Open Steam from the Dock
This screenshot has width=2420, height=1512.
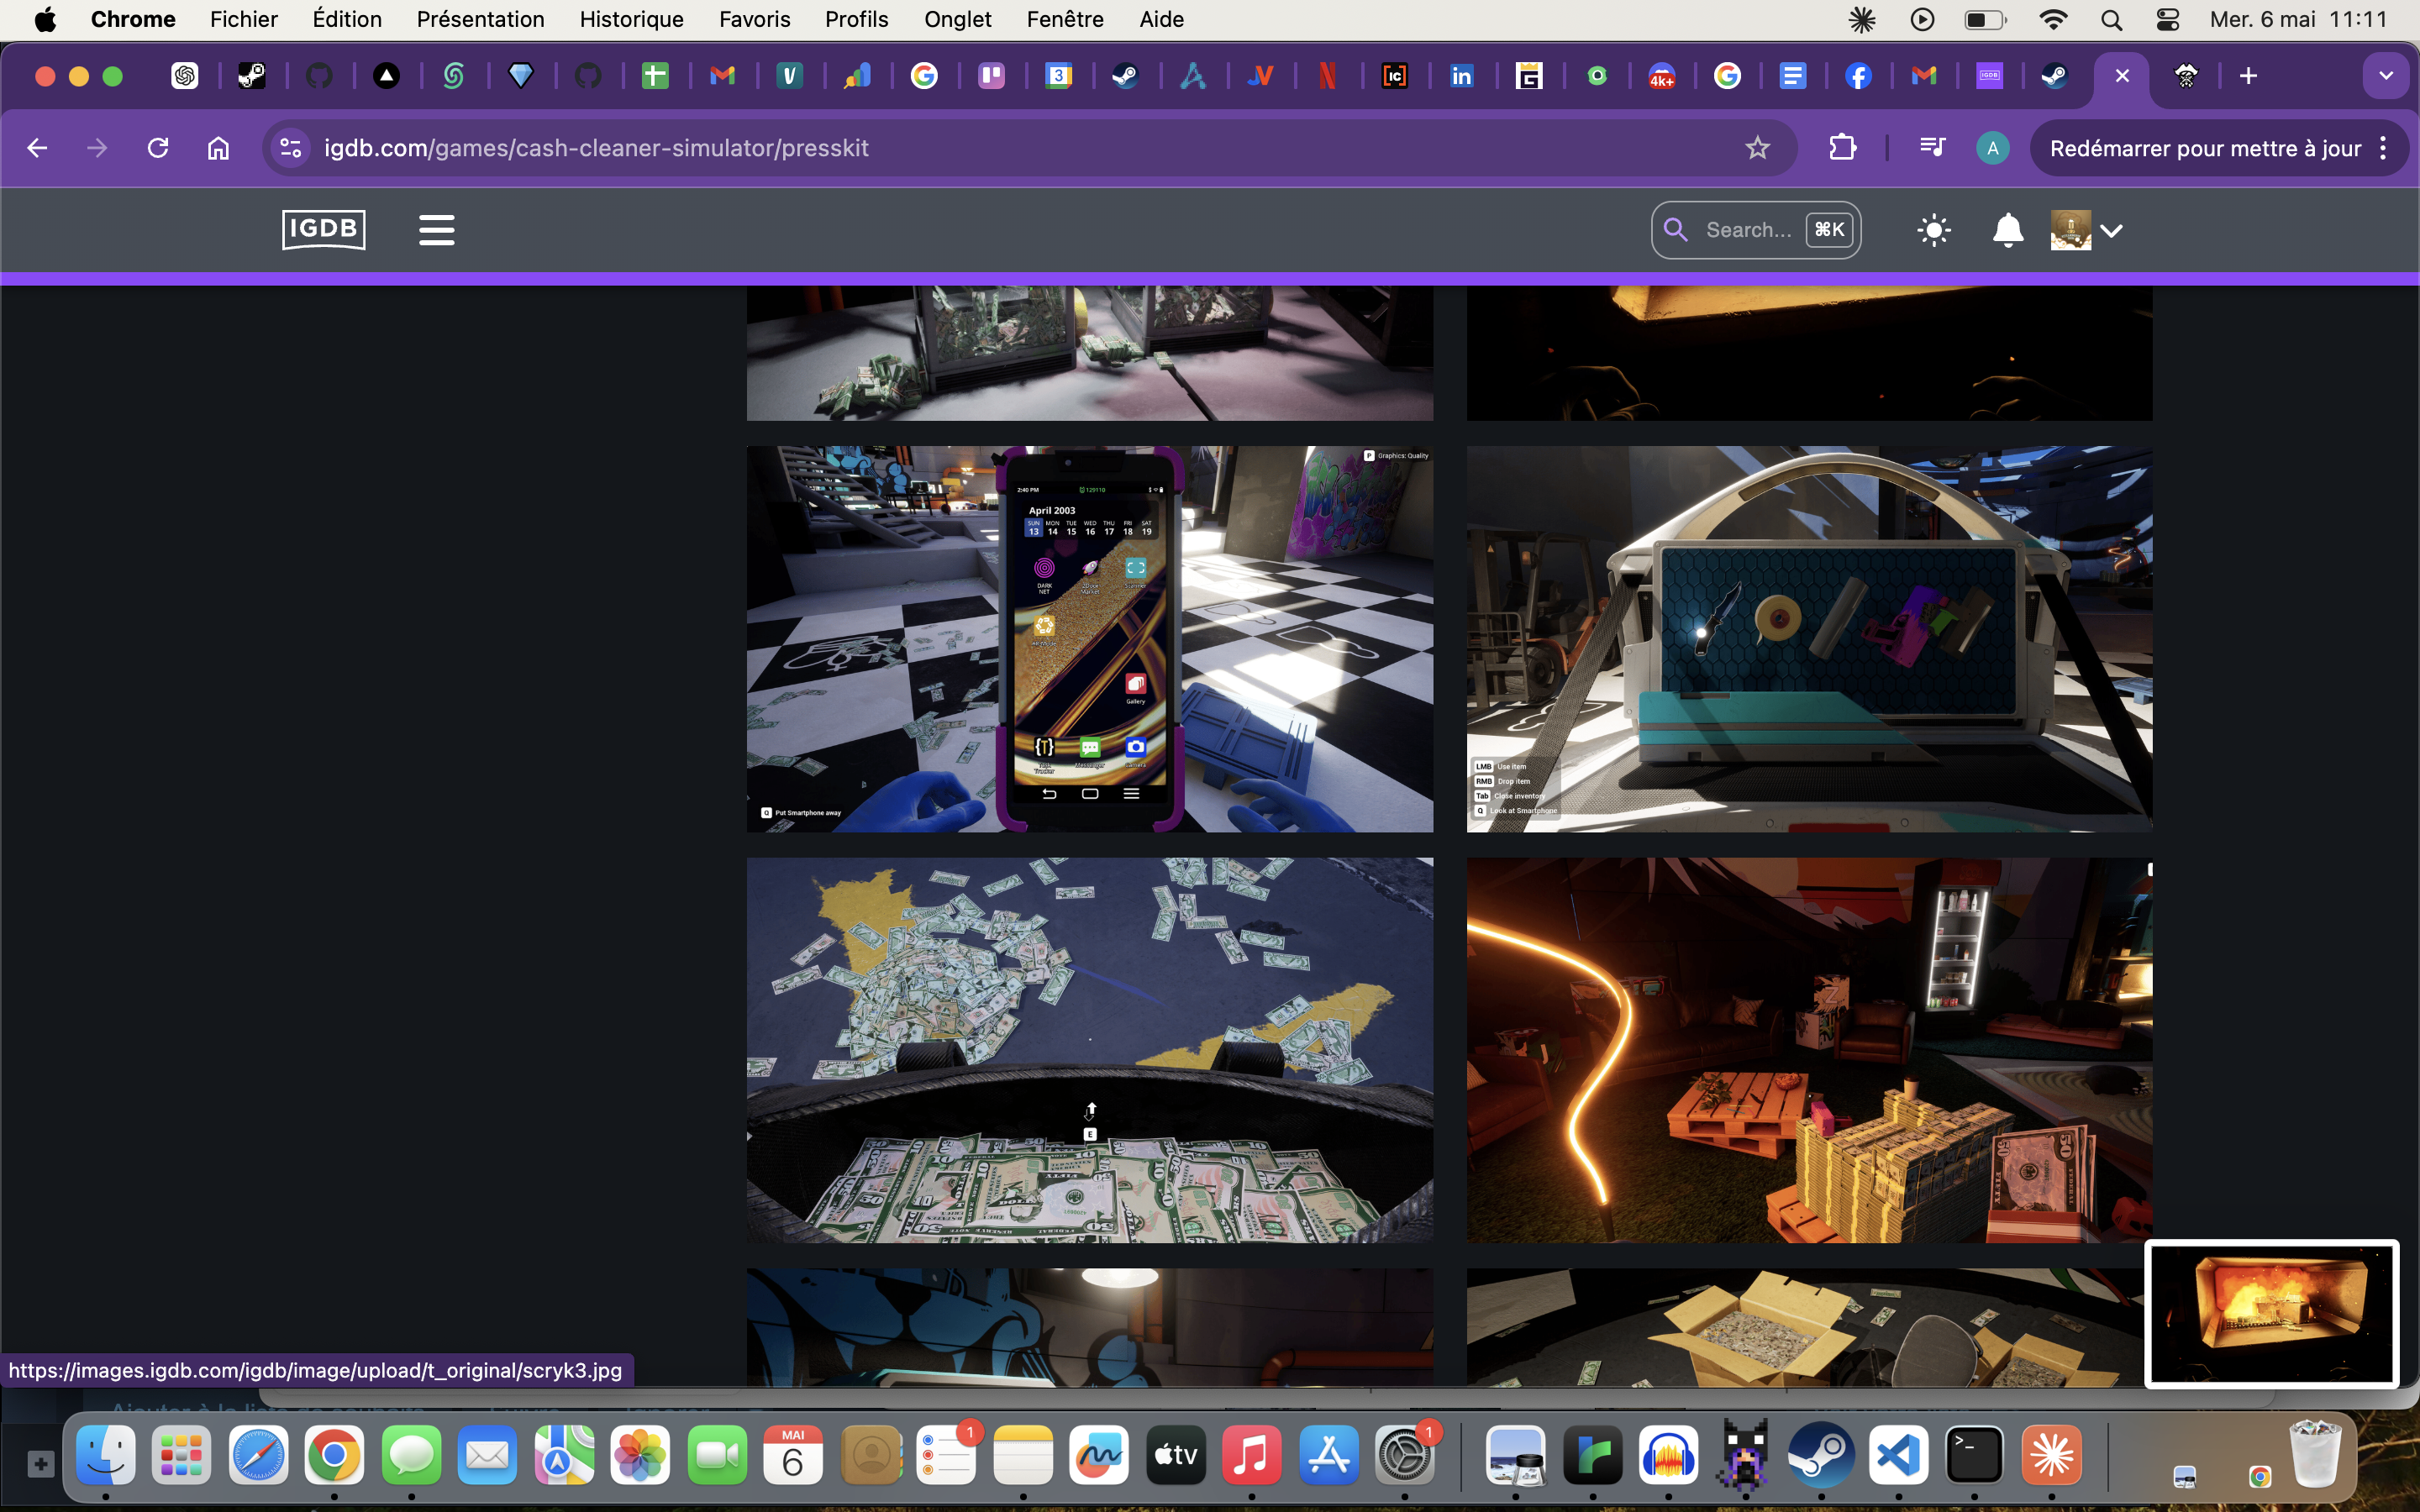coord(1821,1455)
